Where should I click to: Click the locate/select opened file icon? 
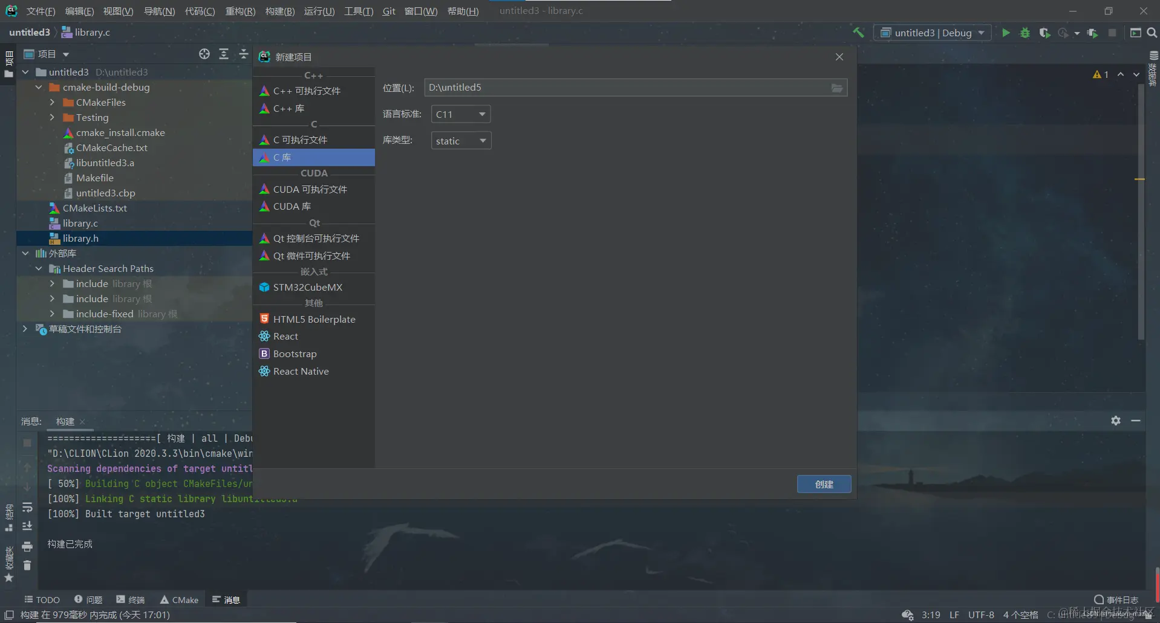click(204, 54)
